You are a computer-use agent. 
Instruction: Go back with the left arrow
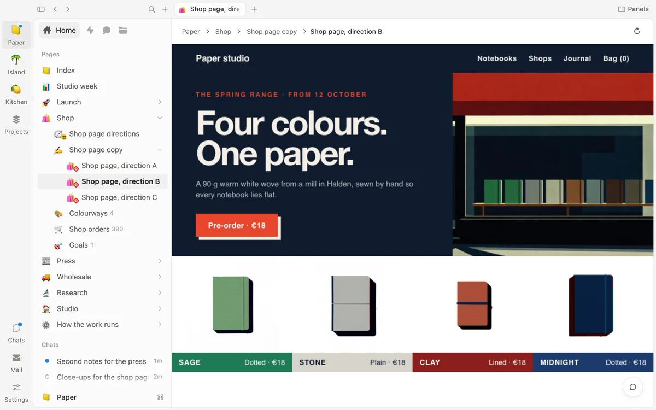[55, 9]
